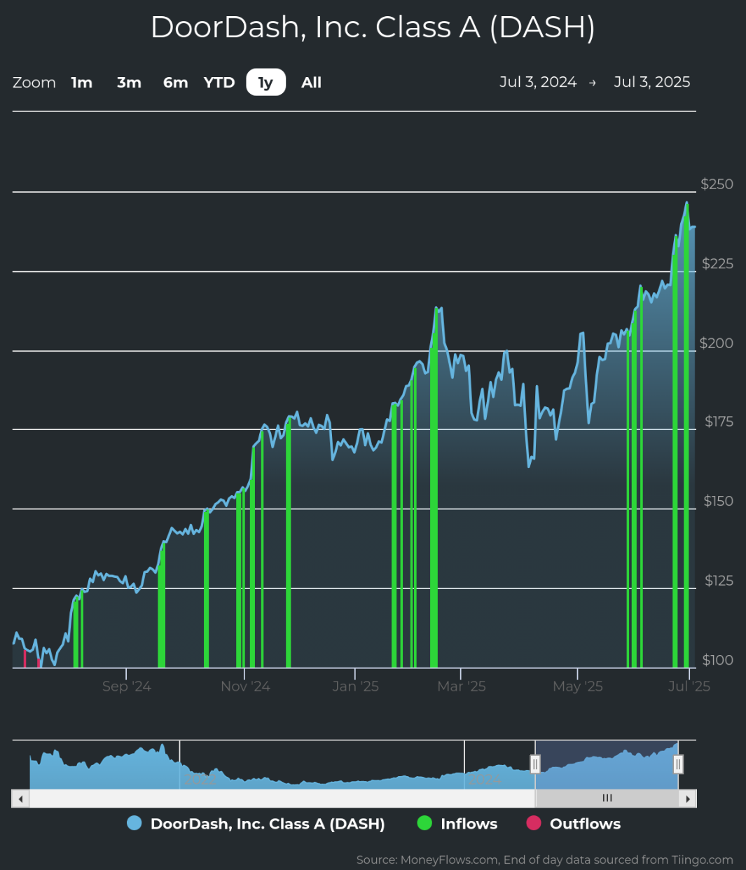Image resolution: width=746 pixels, height=870 pixels.
Task: Click the Jul '25 axis label
Action: [689, 686]
